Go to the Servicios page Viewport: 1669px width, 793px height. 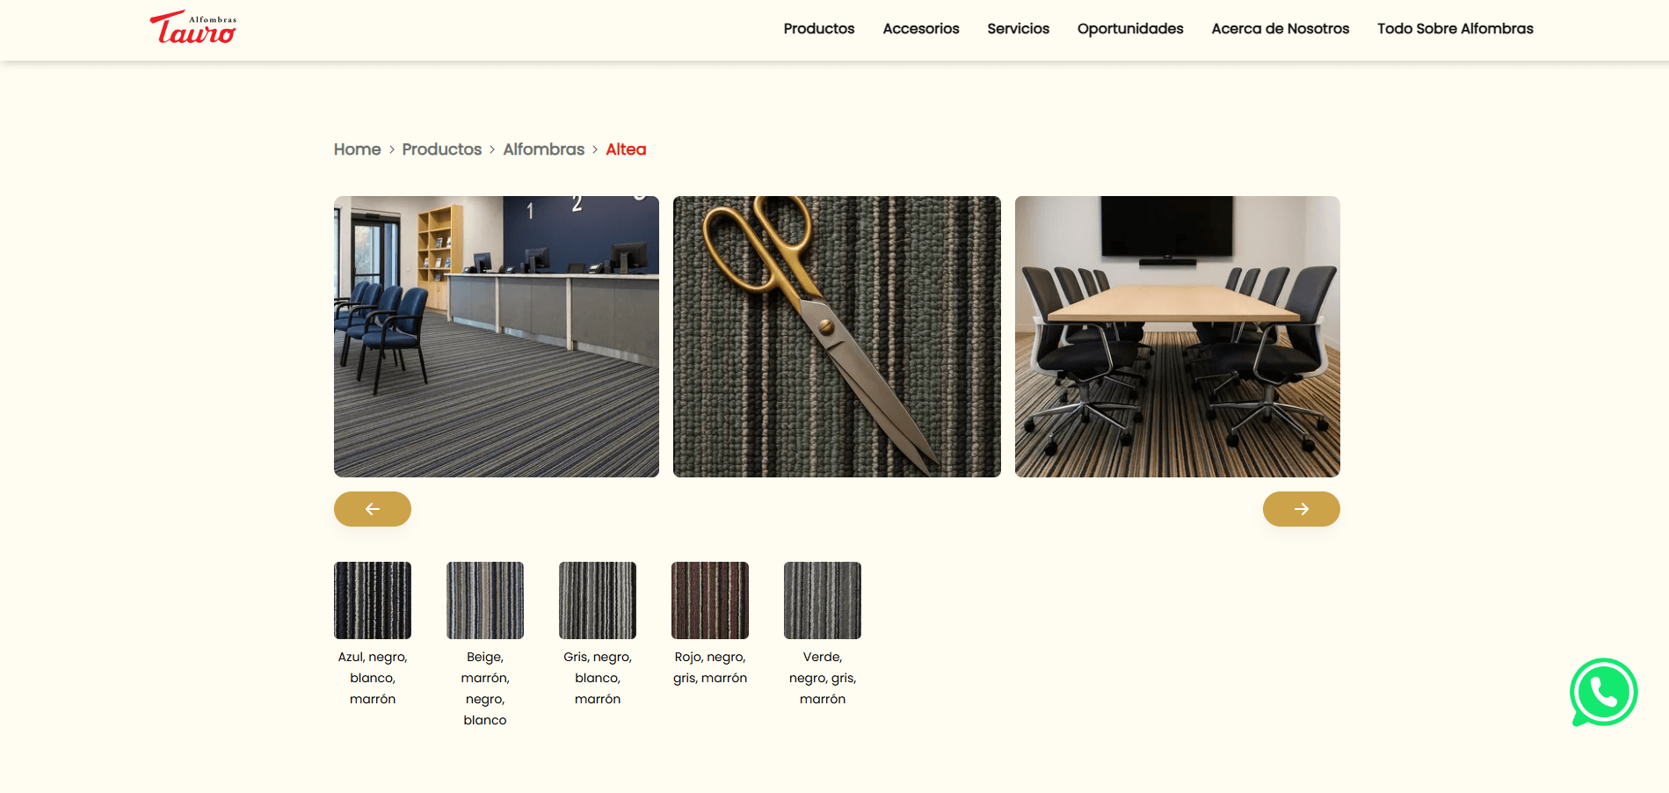point(1018,29)
